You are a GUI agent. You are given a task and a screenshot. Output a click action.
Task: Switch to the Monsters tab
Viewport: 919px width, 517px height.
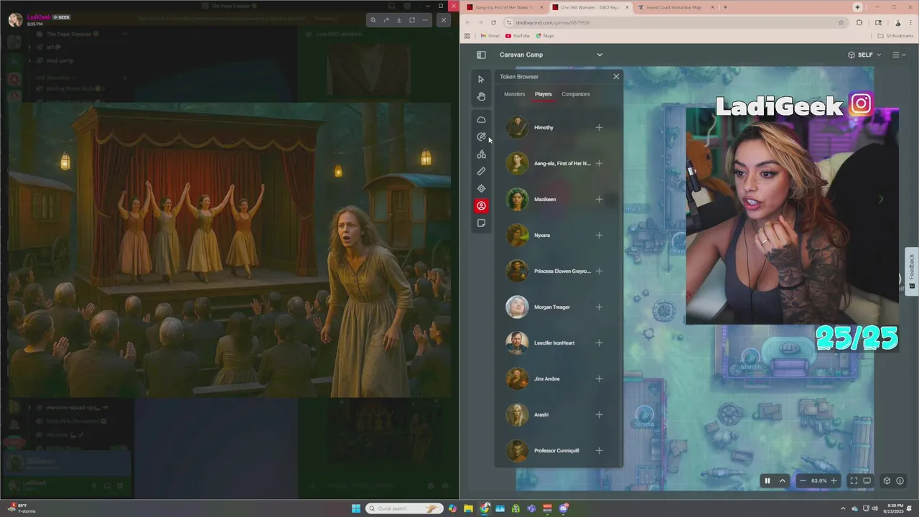514,94
